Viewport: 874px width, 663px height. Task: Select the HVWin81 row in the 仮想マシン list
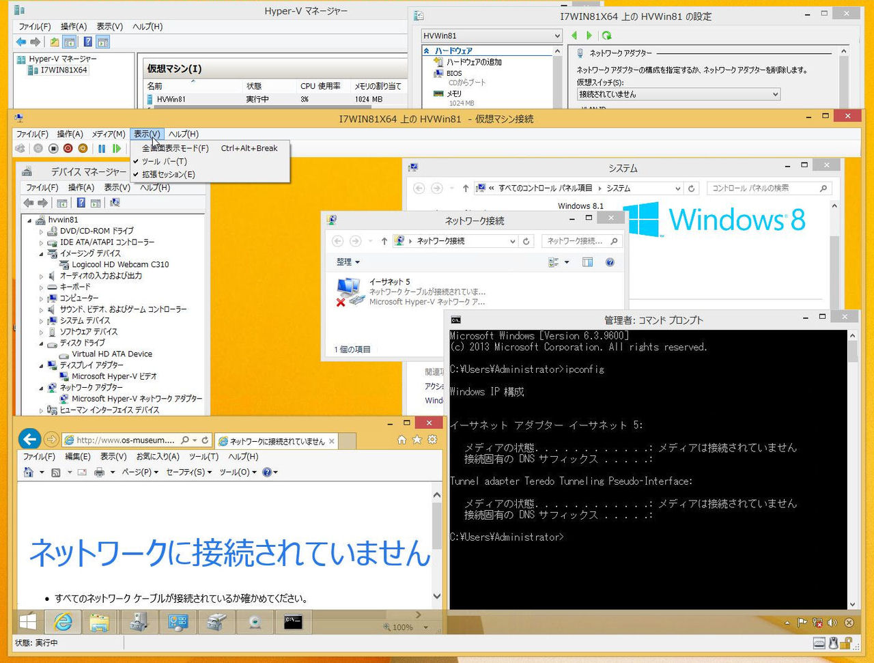(x=276, y=100)
